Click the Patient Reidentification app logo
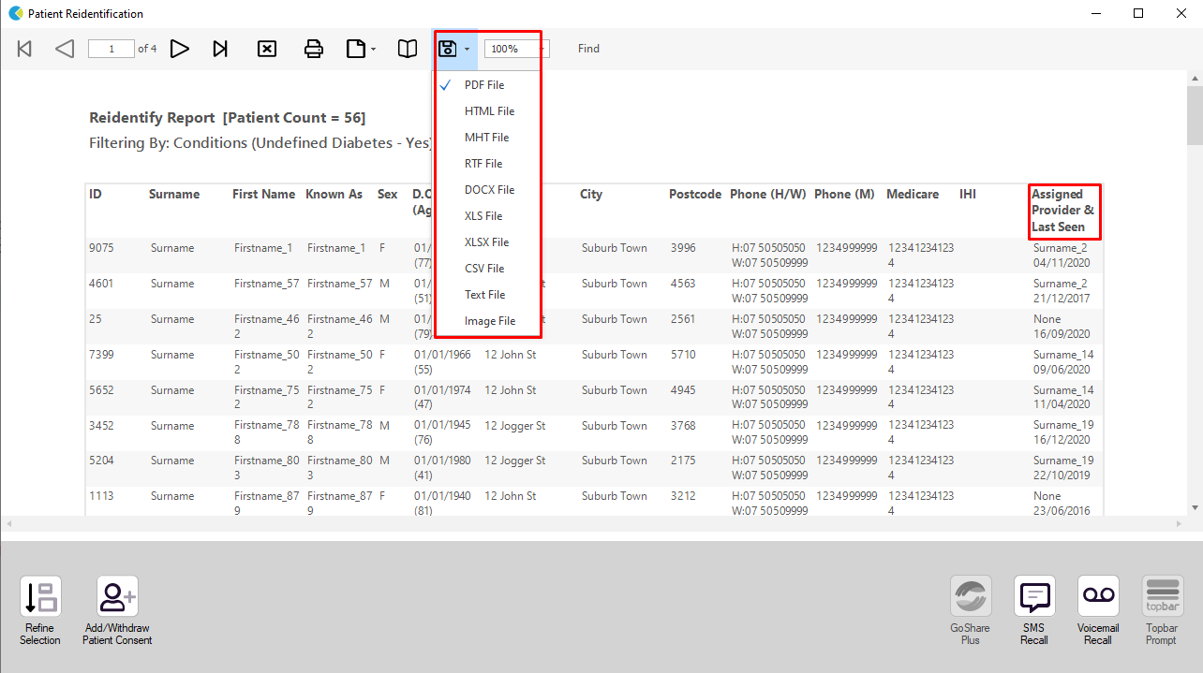 15,14
